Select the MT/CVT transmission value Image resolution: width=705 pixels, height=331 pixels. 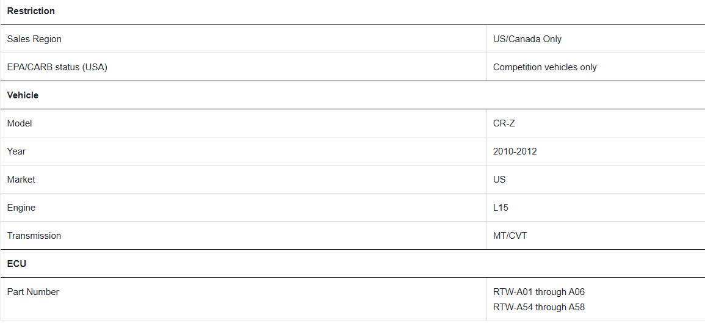click(x=510, y=236)
